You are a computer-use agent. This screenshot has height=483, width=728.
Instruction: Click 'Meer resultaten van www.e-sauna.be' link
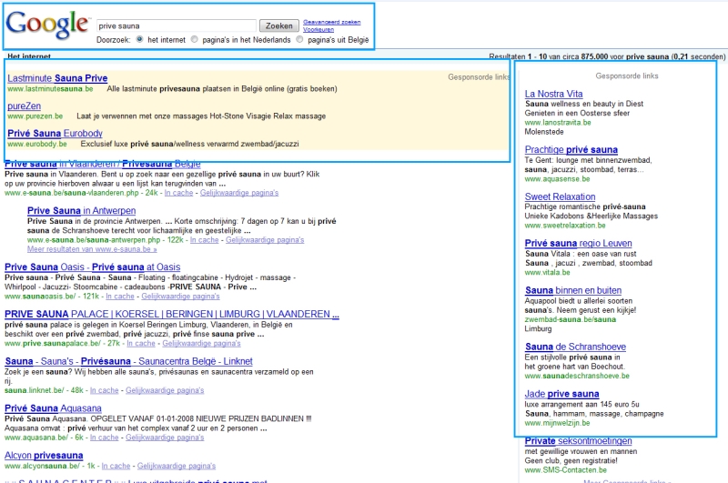click(92, 249)
